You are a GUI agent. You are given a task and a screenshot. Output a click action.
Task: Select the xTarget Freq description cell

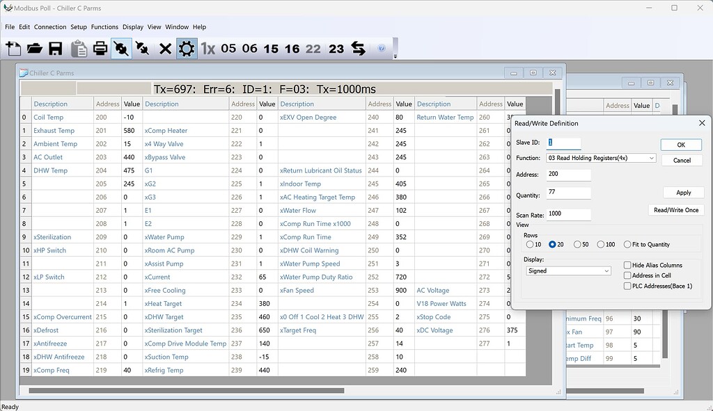322,330
